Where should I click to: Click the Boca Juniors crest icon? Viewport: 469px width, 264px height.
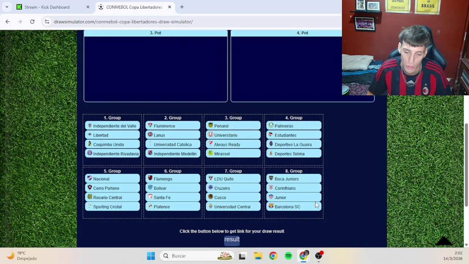[271, 178]
